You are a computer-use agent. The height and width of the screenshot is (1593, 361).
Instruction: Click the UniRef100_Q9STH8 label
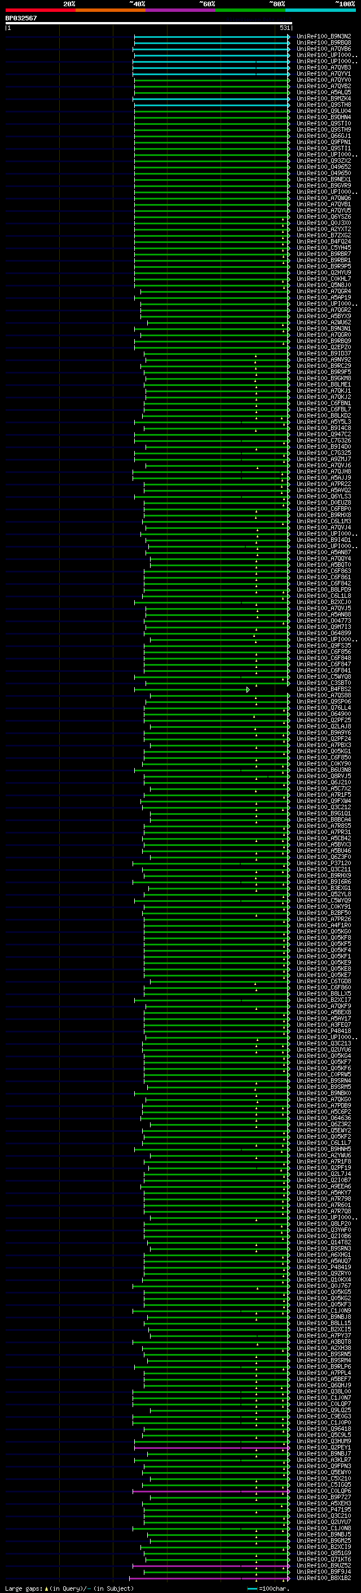click(324, 105)
